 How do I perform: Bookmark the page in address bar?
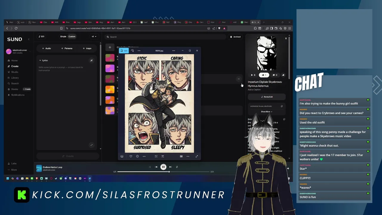tap(61, 28)
